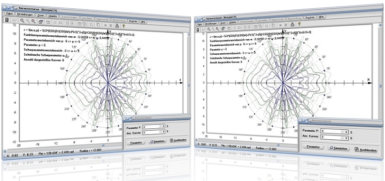
Task: Click 'Radius r = 12.661' in right status bar
Action: 266,149
